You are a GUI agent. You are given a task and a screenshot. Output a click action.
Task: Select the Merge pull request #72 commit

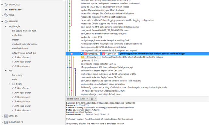(x=107, y=67)
